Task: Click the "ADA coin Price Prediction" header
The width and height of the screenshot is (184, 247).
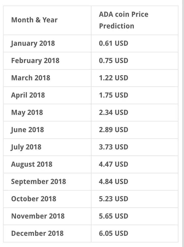Action: coord(124,20)
